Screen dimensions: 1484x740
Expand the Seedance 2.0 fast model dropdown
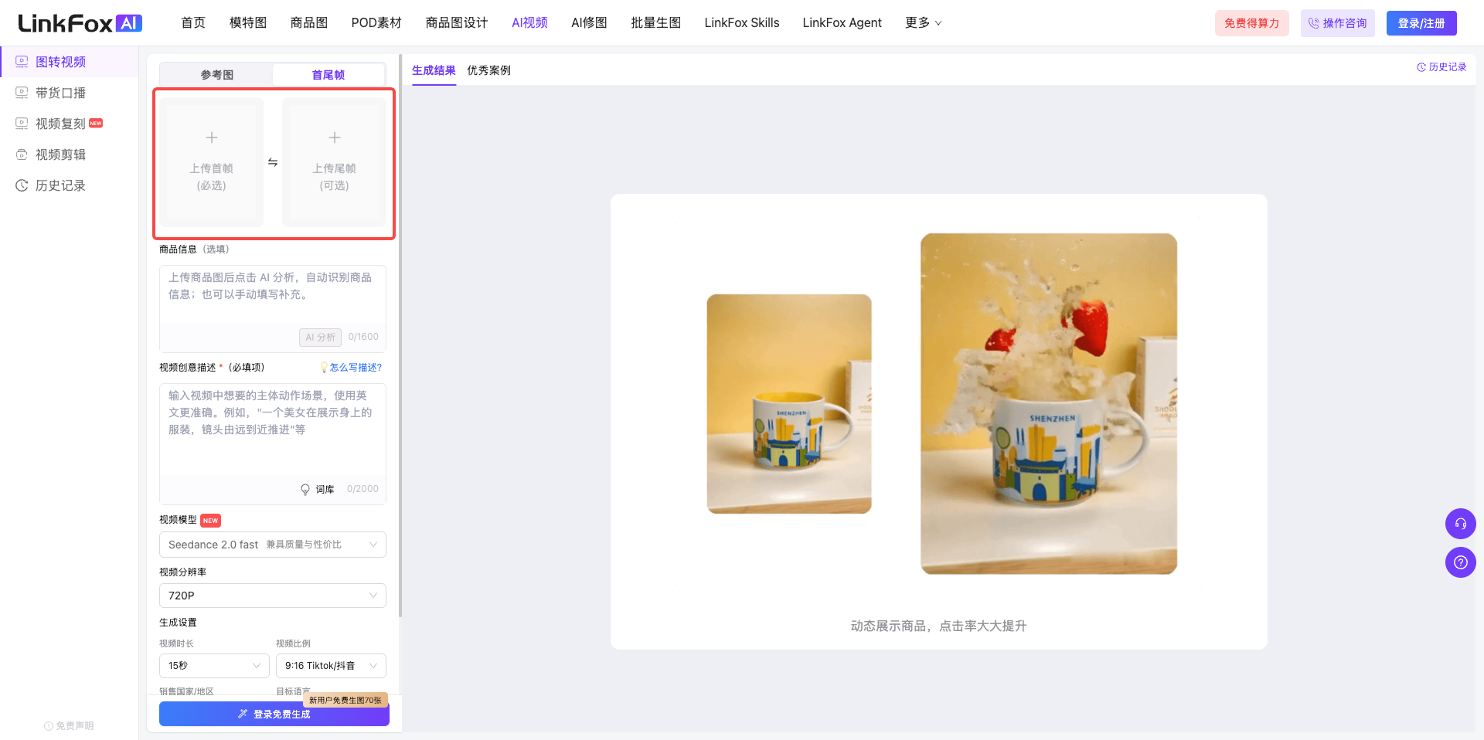point(273,545)
